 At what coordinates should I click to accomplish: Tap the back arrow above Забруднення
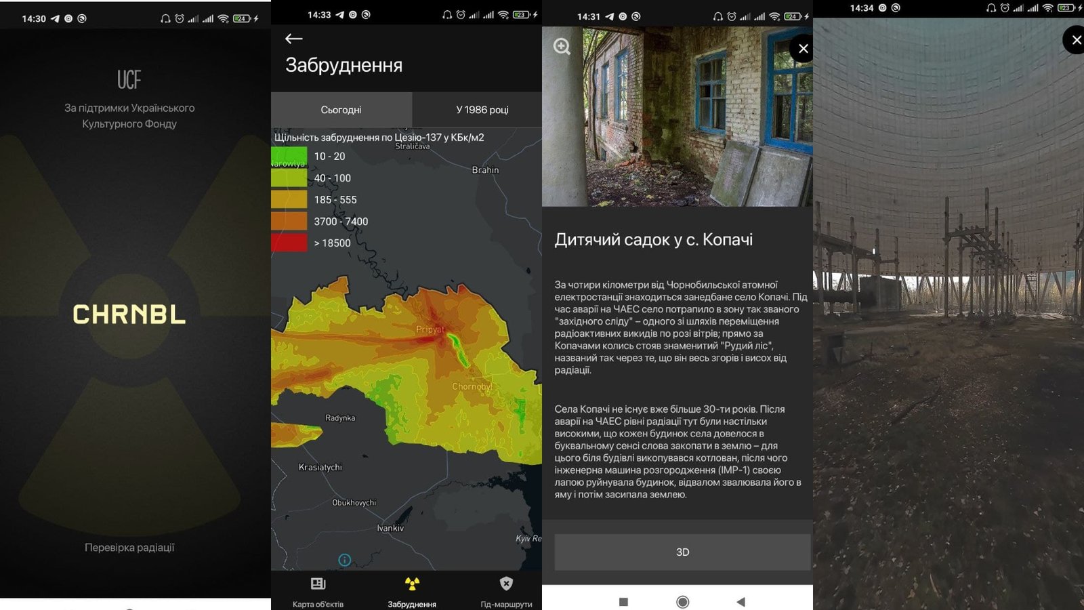(293, 39)
